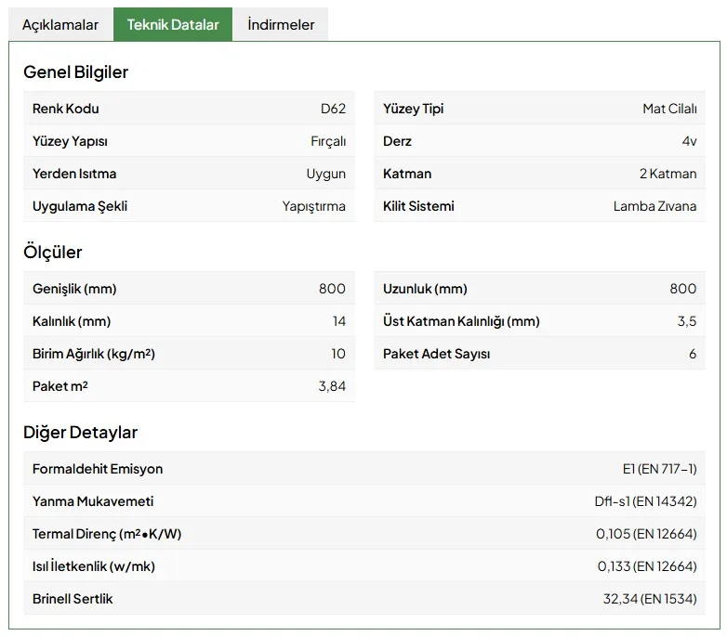Click the D62 color code value
This screenshot has height=636, width=727.
[x=333, y=109]
